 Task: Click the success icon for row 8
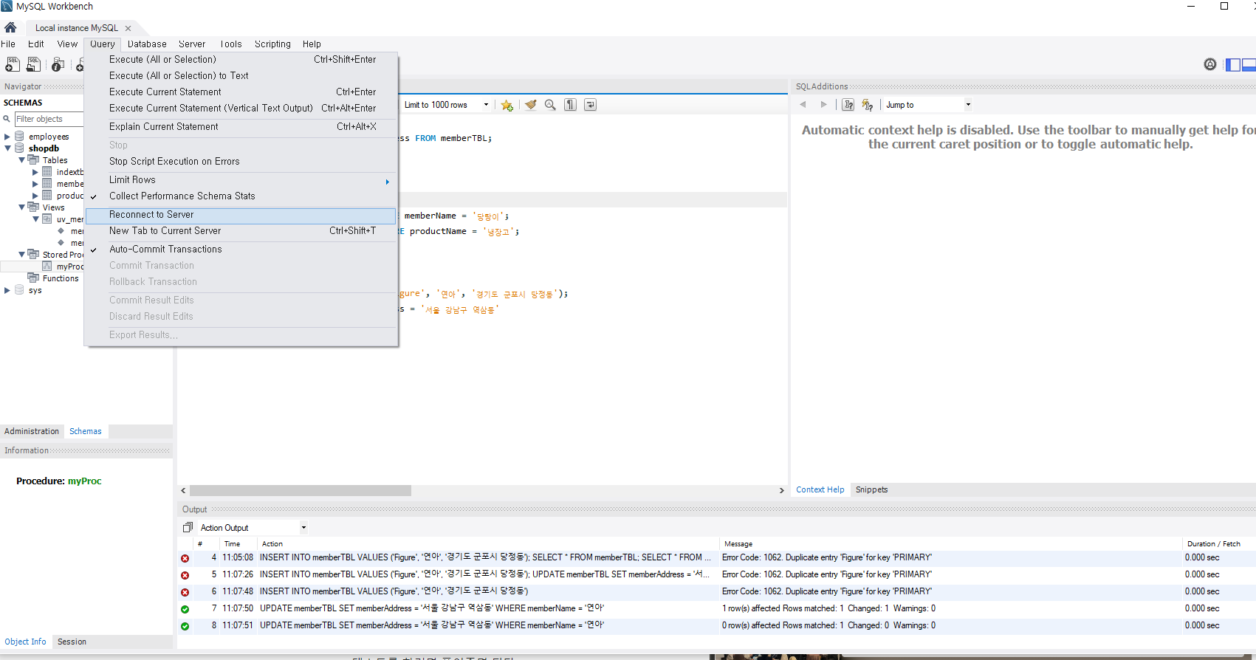pyautogui.click(x=185, y=626)
